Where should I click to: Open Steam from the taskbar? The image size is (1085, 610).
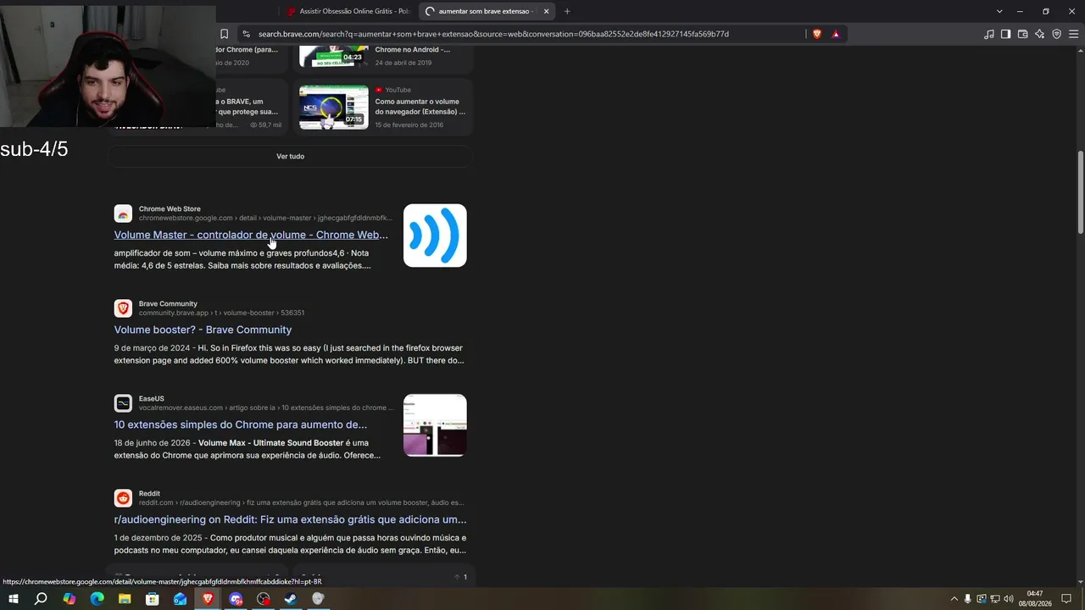coord(290,599)
